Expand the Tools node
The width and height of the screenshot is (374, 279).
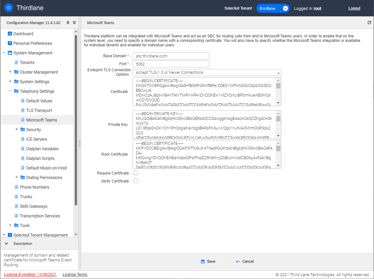(10, 225)
